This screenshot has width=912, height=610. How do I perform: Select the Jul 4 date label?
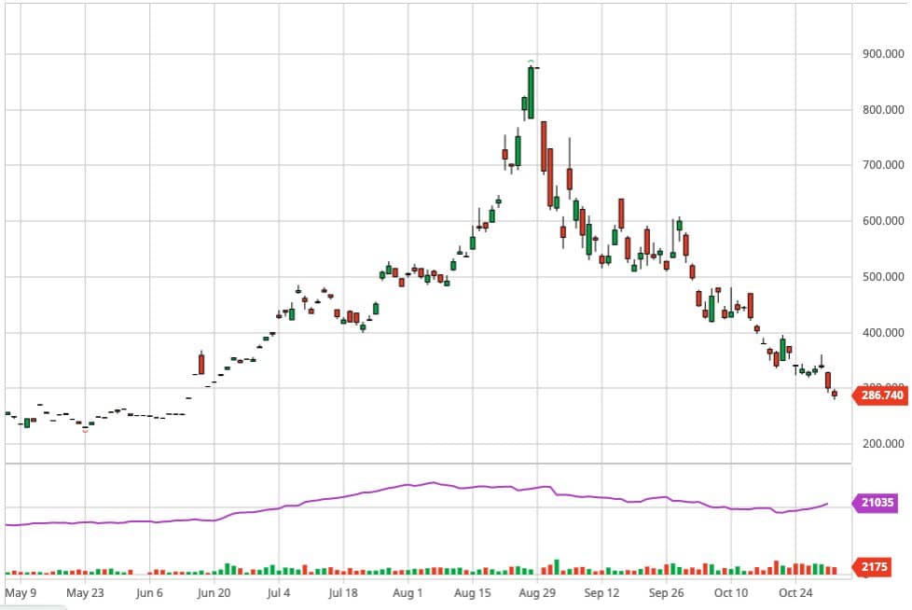click(279, 592)
